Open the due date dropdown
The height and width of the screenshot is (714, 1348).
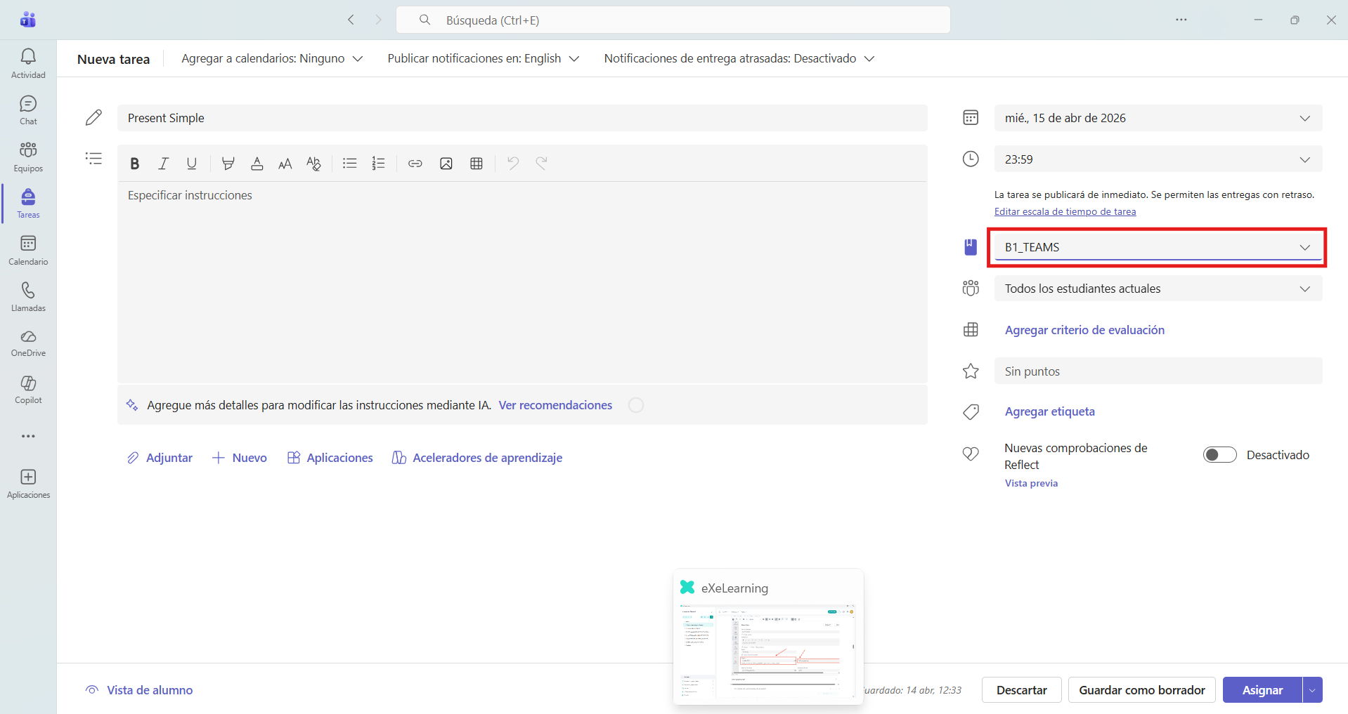coord(1158,118)
